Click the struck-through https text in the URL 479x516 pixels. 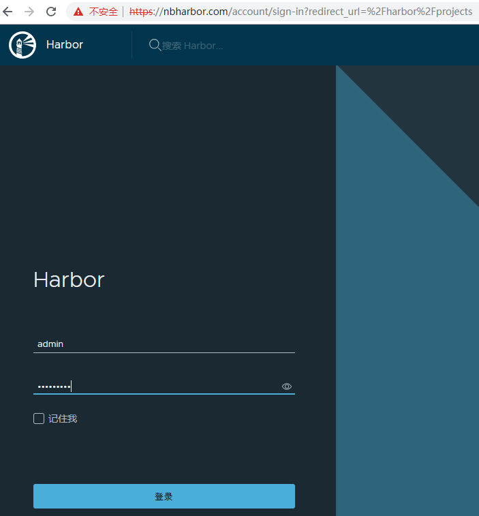click(x=140, y=12)
